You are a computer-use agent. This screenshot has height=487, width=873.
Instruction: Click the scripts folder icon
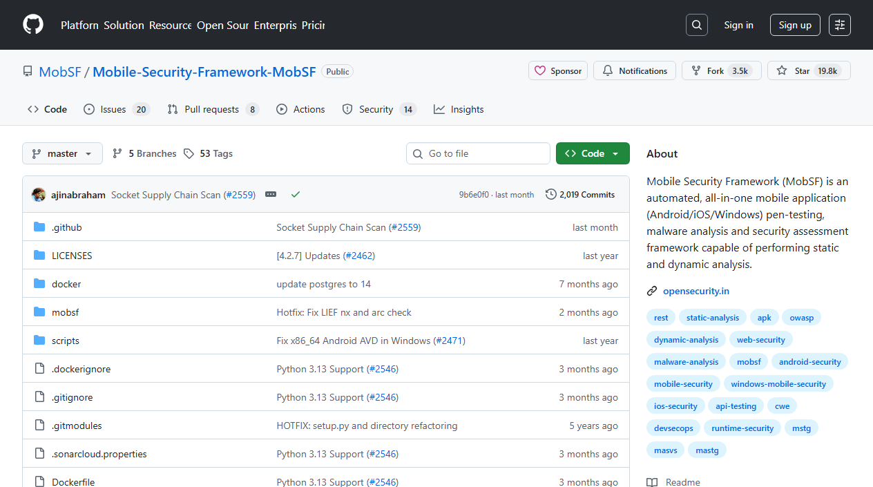click(x=39, y=341)
